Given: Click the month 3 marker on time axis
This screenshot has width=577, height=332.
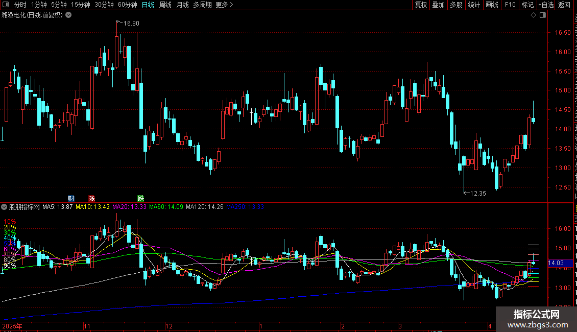Looking at the screenshot, I should pyautogui.click(x=400, y=326).
